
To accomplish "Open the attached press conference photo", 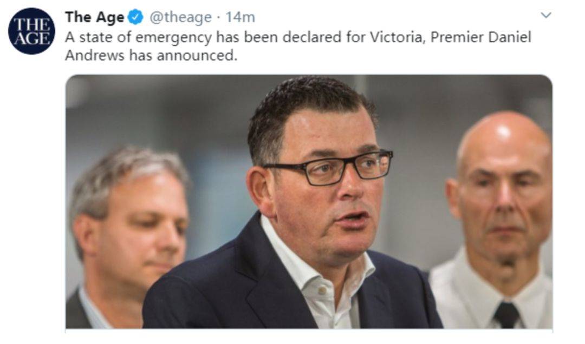I will click(309, 202).
